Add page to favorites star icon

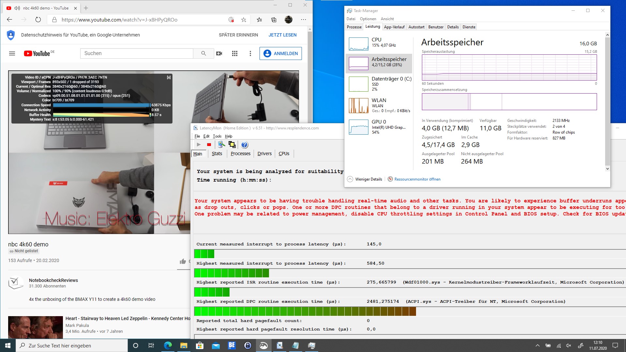click(x=244, y=20)
